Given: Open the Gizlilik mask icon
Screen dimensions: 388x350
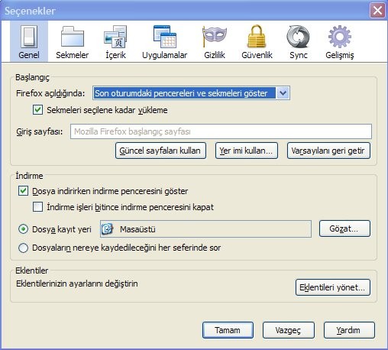Looking at the screenshot, I should click(215, 37).
